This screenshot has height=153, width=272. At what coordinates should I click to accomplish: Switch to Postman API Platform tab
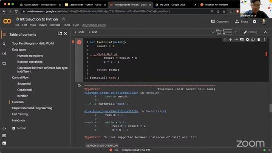(216, 5)
